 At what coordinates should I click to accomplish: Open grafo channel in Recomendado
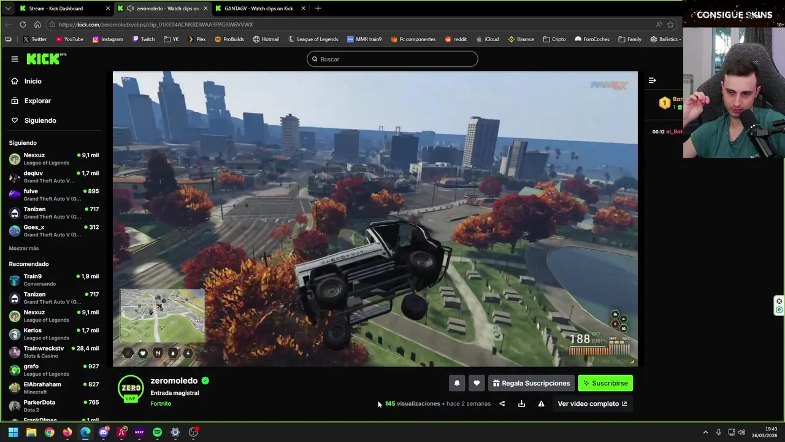(54, 370)
